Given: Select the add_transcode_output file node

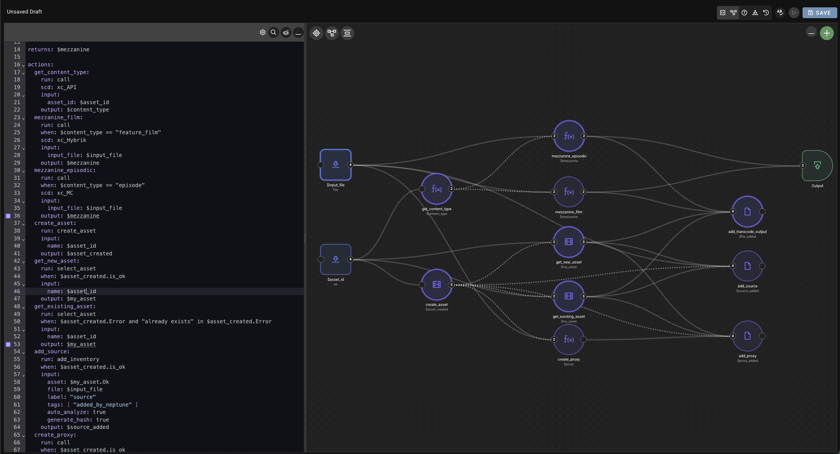Looking at the screenshot, I should 747,211.
